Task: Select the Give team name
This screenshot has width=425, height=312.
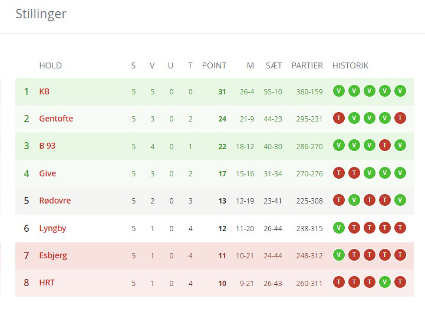Action: 47,173
